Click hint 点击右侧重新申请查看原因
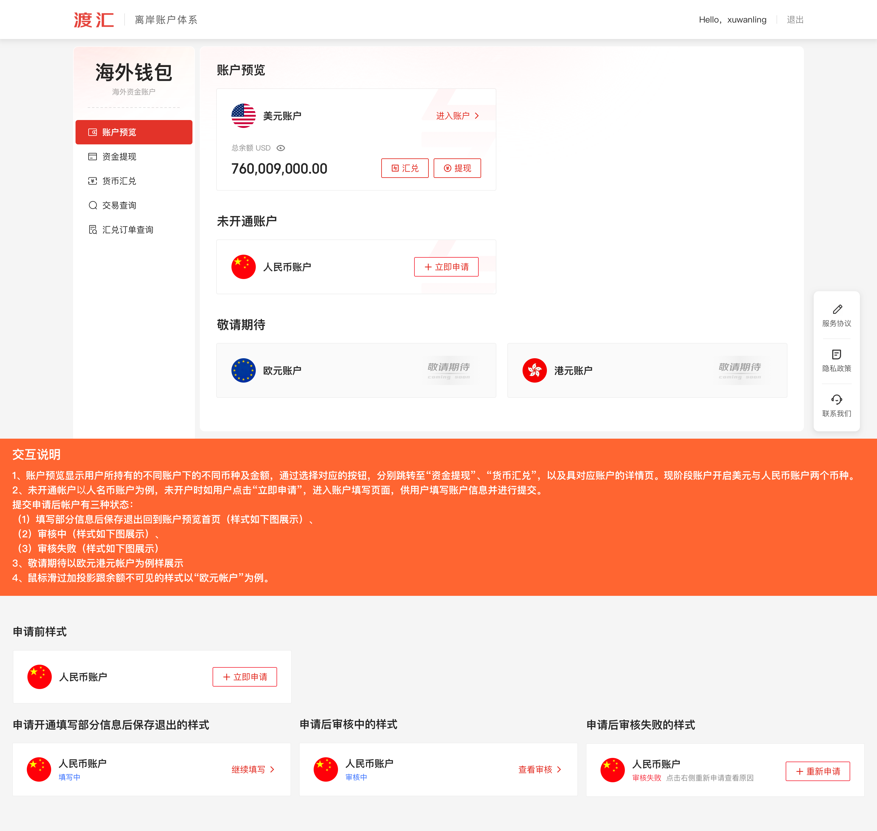The width and height of the screenshot is (877, 831). [710, 778]
